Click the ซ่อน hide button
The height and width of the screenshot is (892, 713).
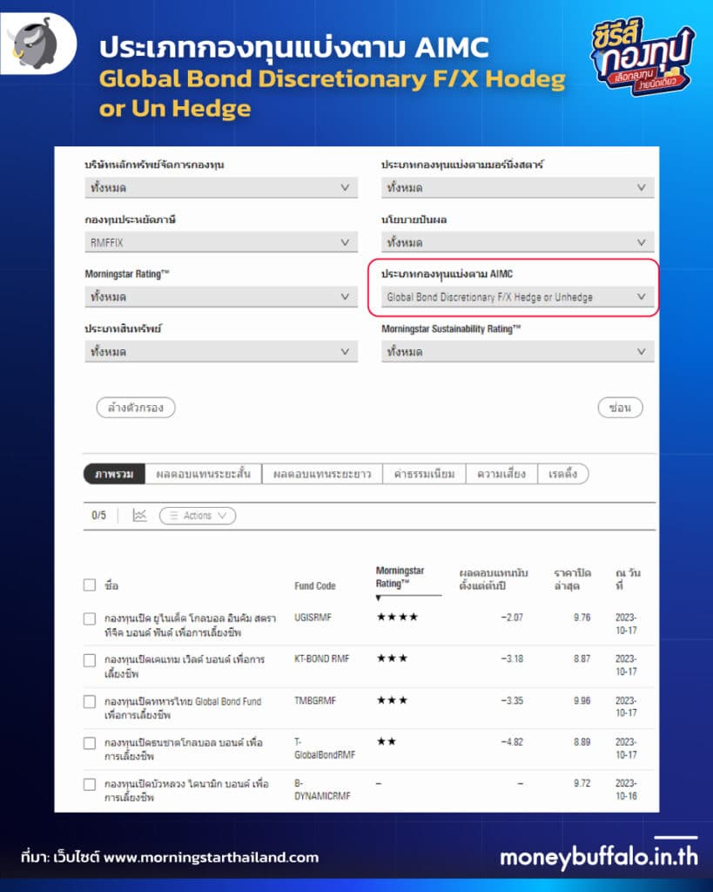620,408
